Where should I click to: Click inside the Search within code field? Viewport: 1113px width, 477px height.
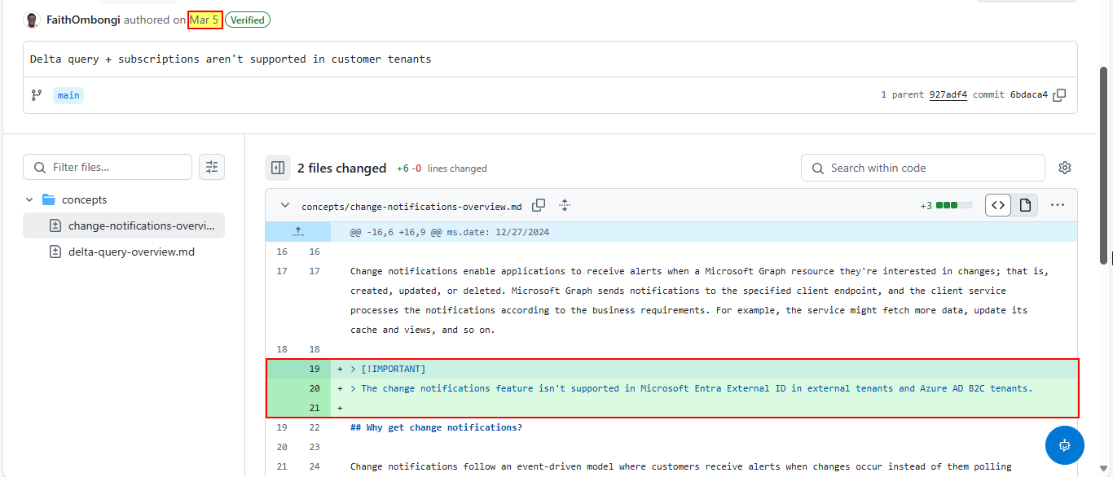(921, 167)
